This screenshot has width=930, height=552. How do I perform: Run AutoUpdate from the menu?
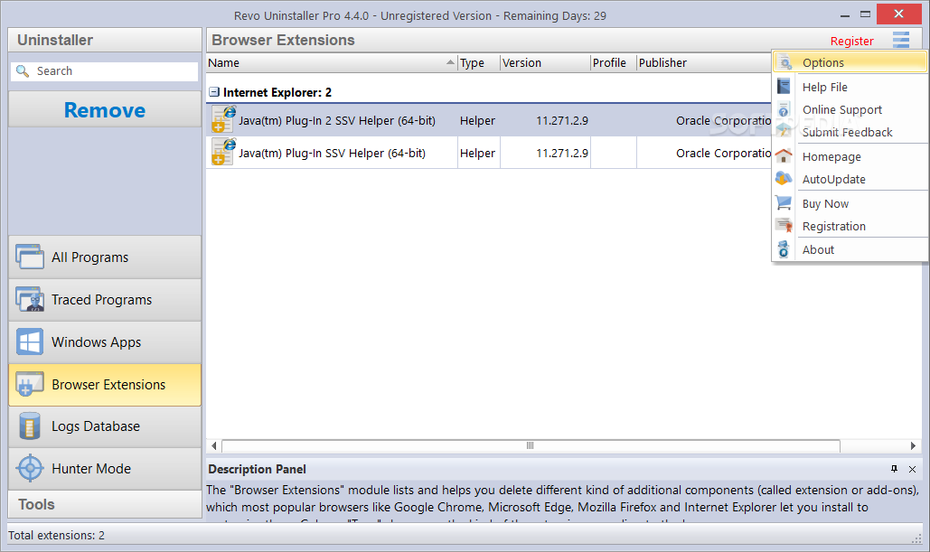[x=850, y=179]
